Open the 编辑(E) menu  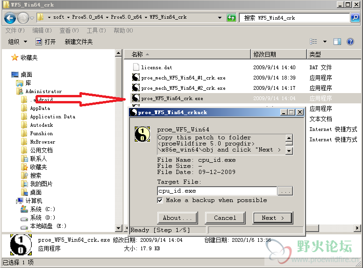point(42,30)
